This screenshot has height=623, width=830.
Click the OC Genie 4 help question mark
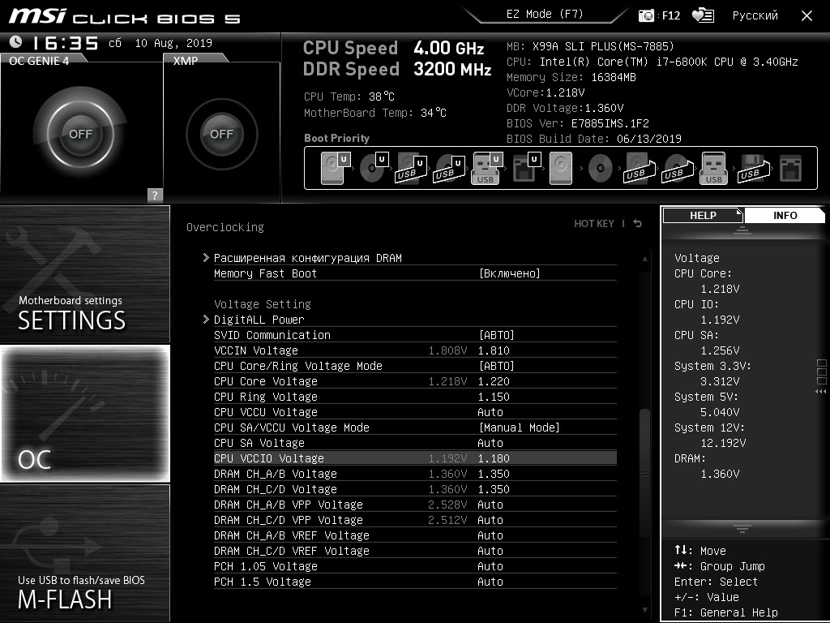pyautogui.click(x=155, y=195)
